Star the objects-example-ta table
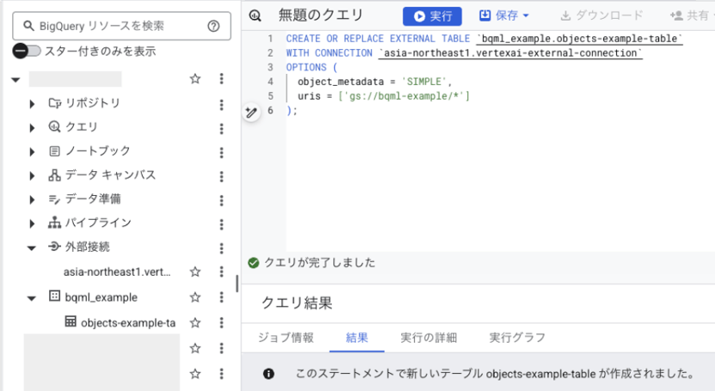Screen dimensions: 715x391 195,322
